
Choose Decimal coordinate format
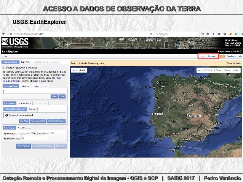(x=32, y=109)
